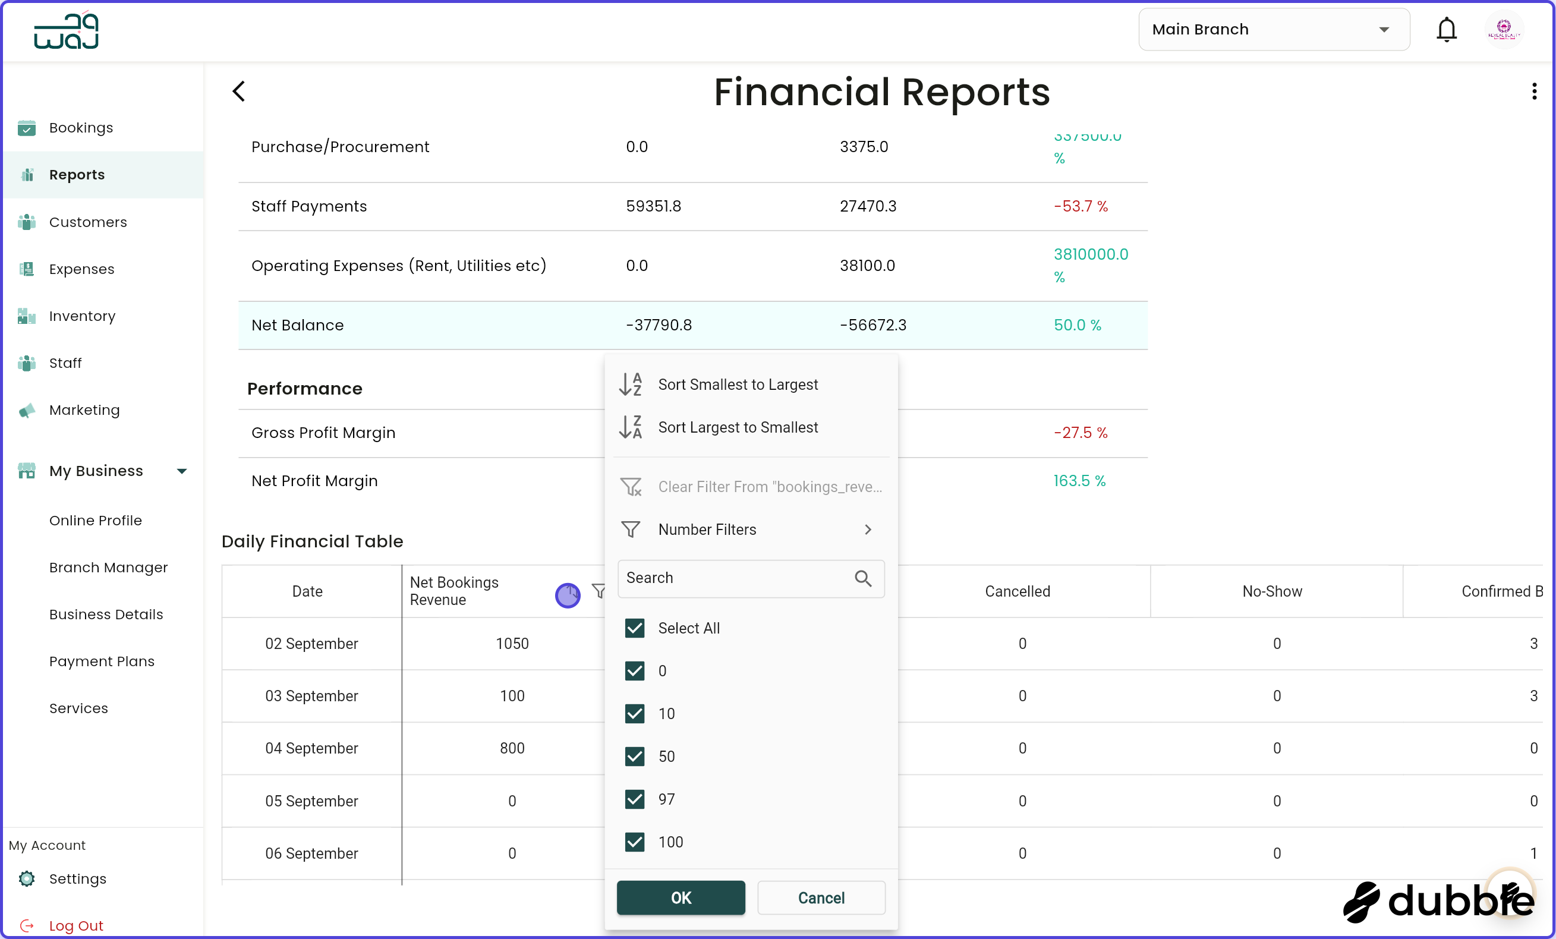Viewport: 1556px width, 939px height.
Task: Select Sort Smallest to Largest
Action: pyautogui.click(x=738, y=383)
